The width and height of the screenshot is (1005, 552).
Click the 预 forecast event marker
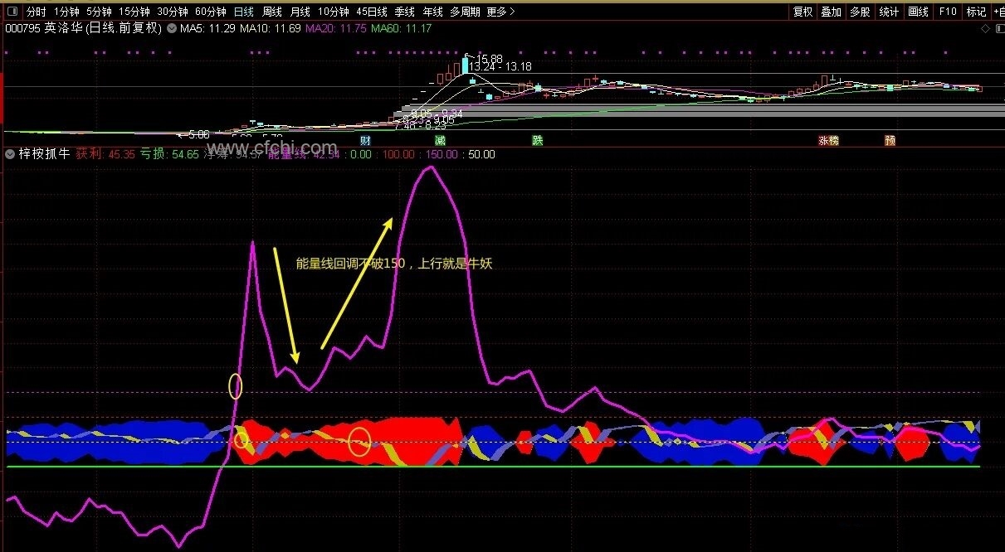pyautogui.click(x=890, y=140)
